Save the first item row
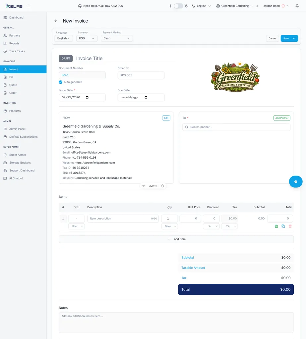306x339 pixels. pyautogui.click(x=276, y=226)
